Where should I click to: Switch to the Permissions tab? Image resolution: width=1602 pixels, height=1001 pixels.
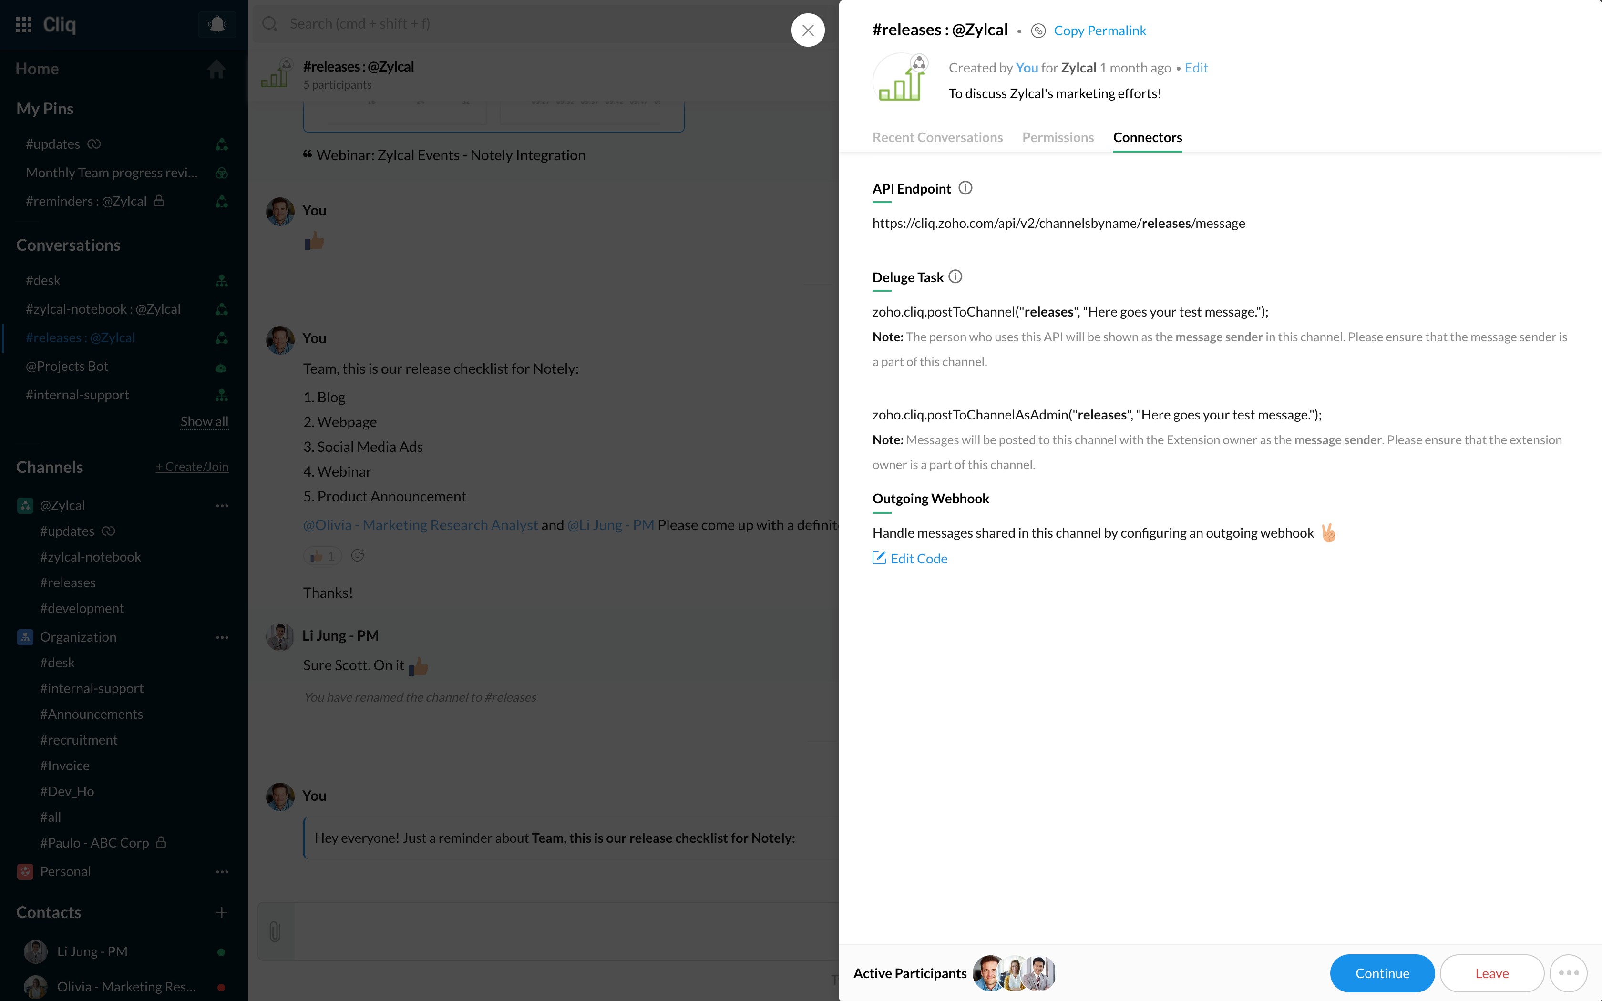pos(1057,138)
